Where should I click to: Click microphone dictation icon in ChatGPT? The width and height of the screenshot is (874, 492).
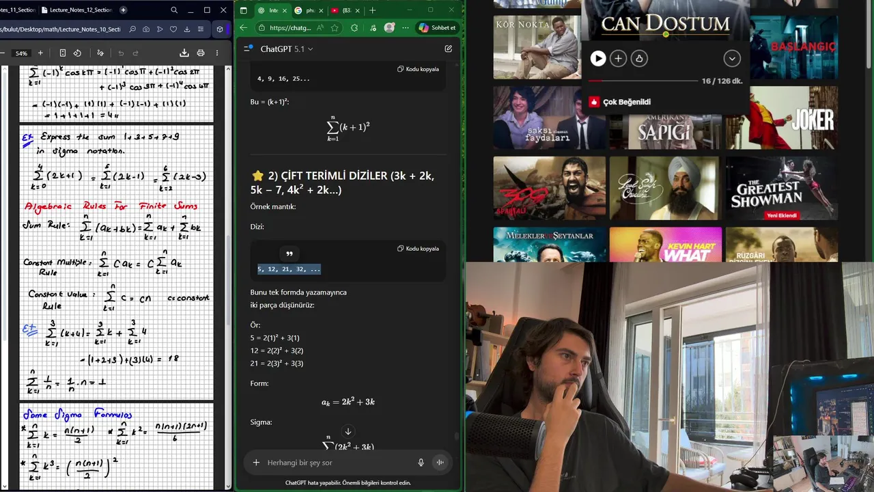(x=421, y=463)
